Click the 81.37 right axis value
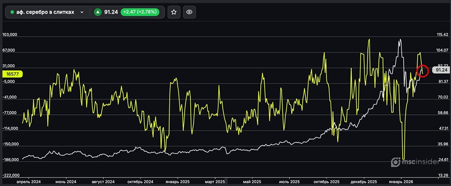Image resolution: width=451 pixels, height=186 pixels. click(x=442, y=82)
